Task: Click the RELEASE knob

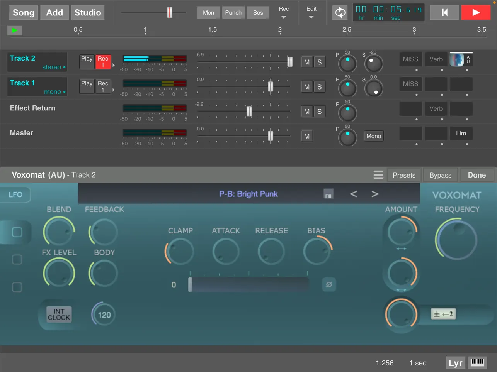Action: coord(271,252)
